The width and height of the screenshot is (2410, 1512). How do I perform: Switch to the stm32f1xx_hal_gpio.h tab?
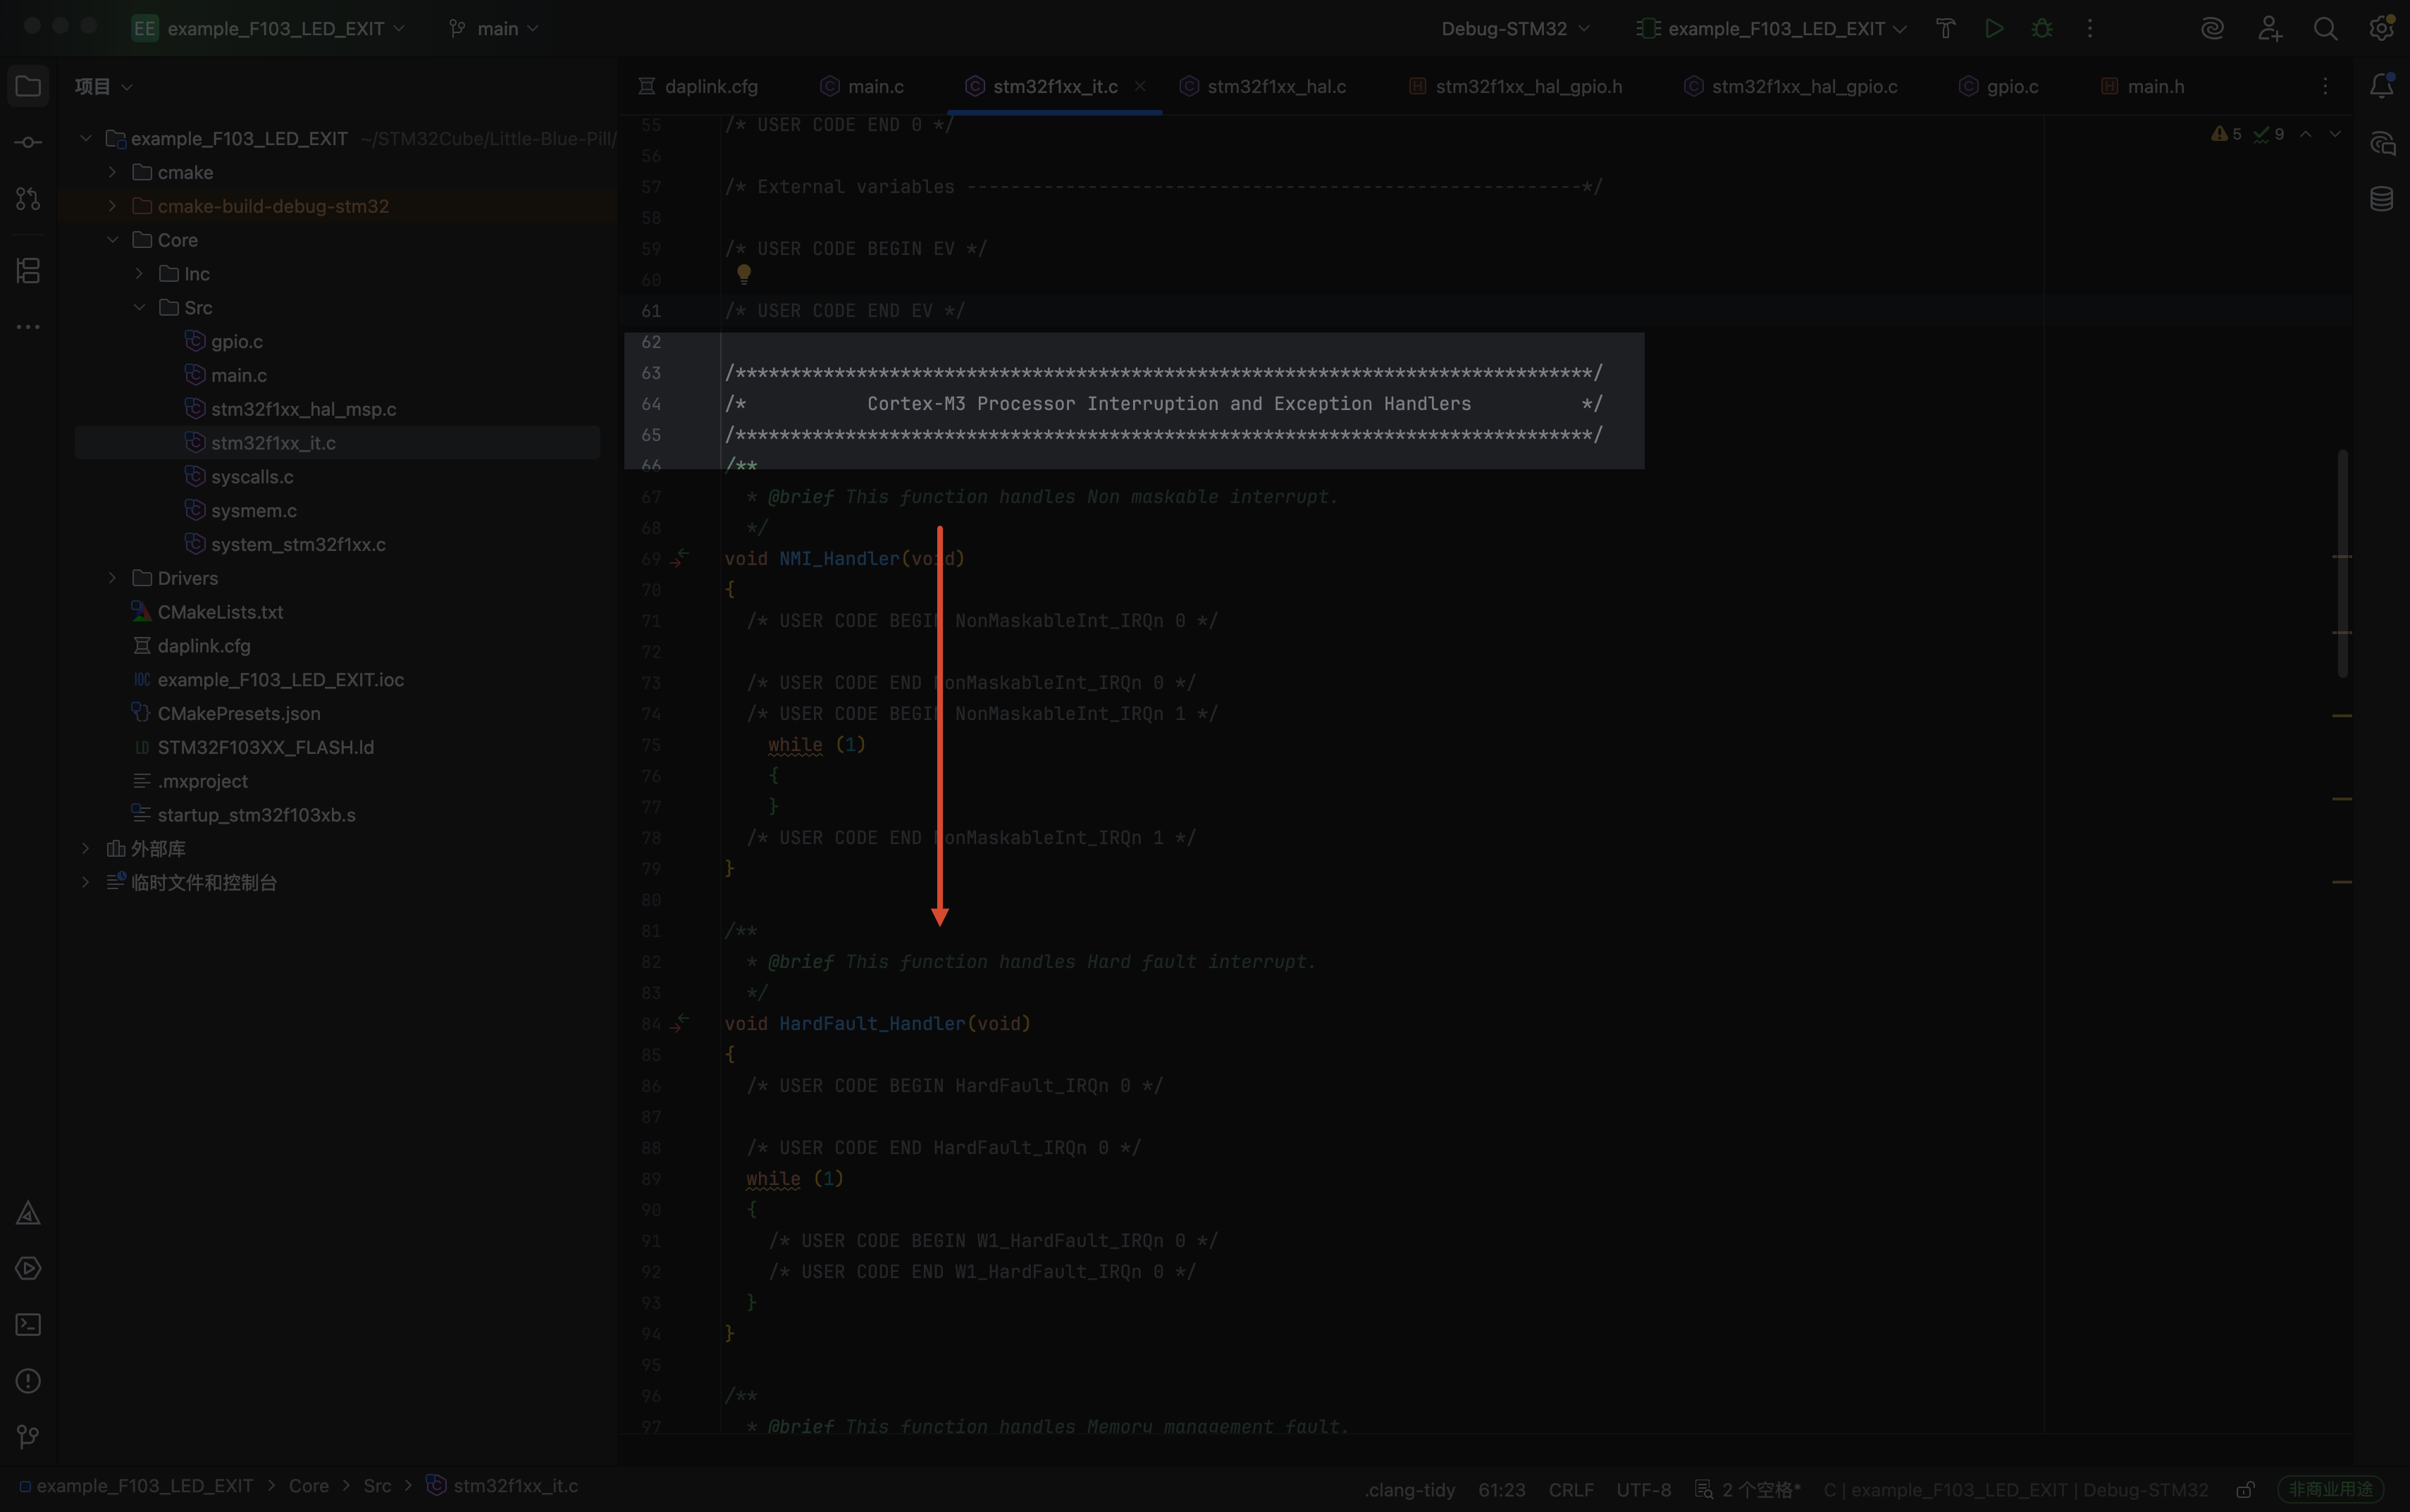pyautogui.click(x=1515, y=86)
